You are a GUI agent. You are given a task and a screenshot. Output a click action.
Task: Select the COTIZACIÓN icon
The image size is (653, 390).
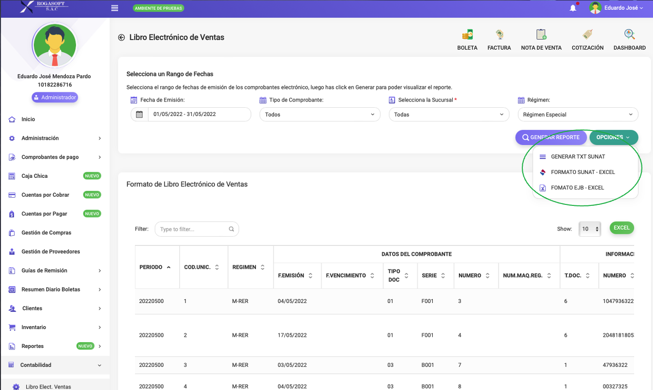[587, 39]
